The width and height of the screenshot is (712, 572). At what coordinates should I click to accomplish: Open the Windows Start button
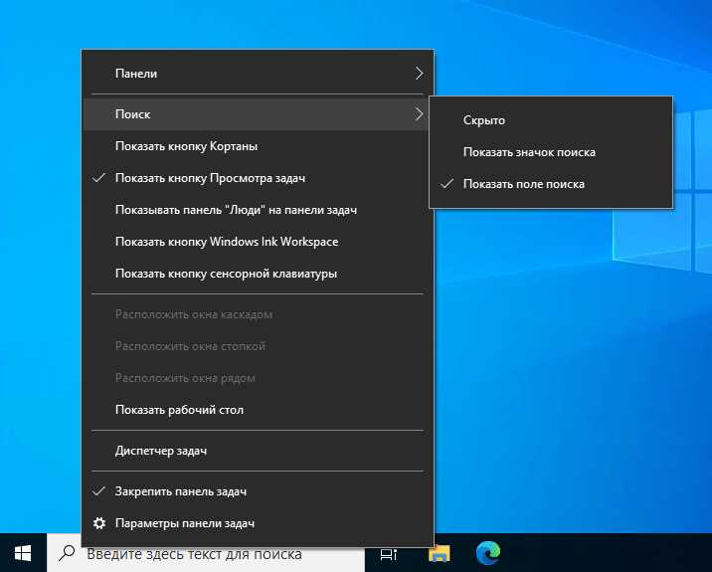tap(23, 553)
